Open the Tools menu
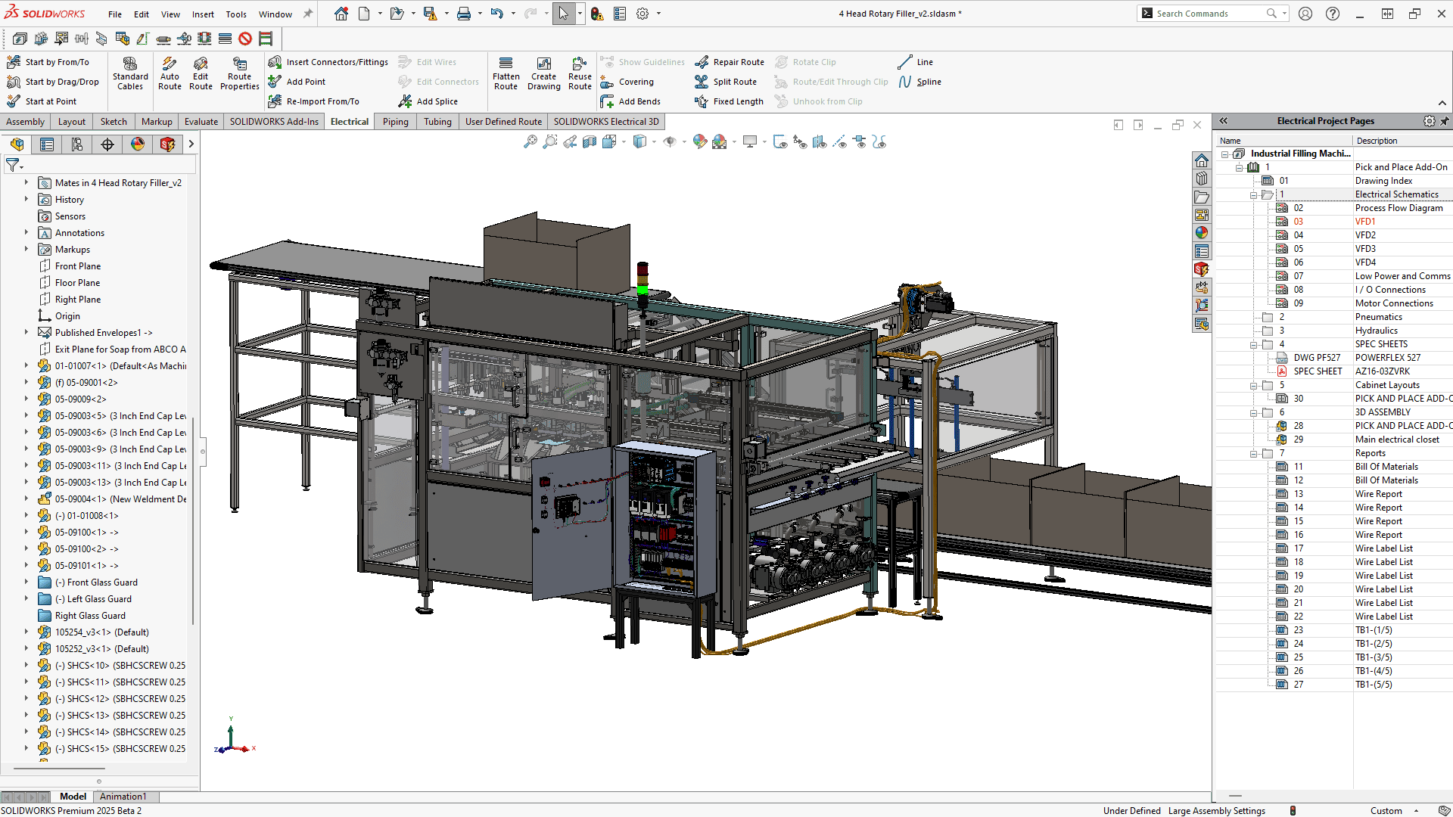 pyautogui.click(x=236, y=14)
